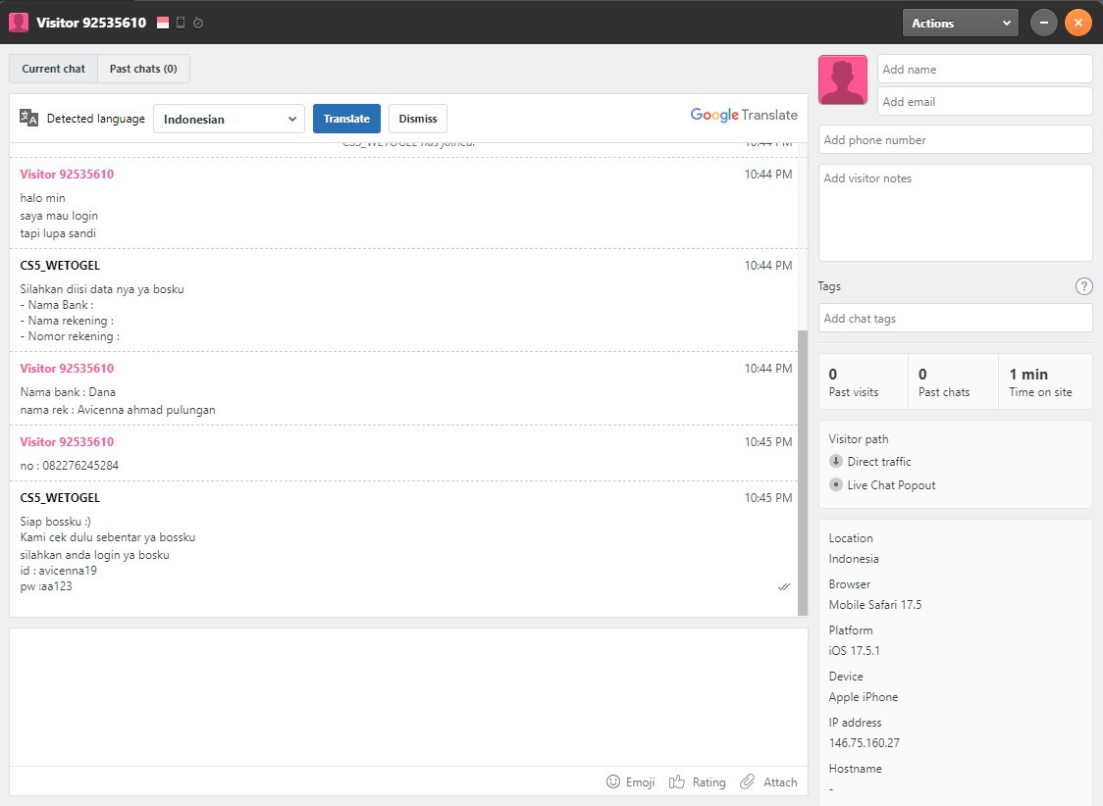Click the 'Kami cek dulu sebentar ya bossku' line
Viewport: 1103px width, 806px height.
tap(108, 537)
